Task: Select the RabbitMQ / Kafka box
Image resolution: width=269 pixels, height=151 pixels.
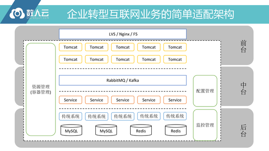Action: pyautogui.click(x=123, y=80)
